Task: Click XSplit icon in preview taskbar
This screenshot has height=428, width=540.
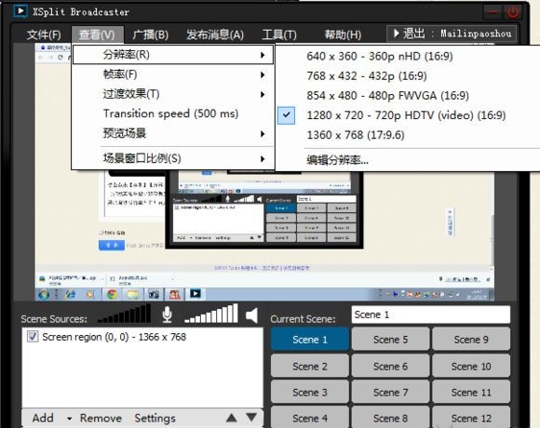Action: [x=196, y=294]
